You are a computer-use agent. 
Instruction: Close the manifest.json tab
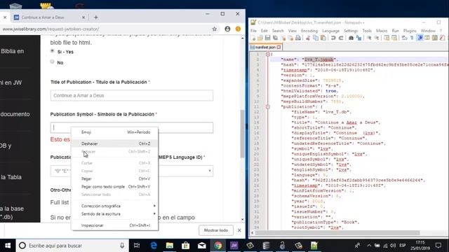pyautogui.click(x=279, y=47)
